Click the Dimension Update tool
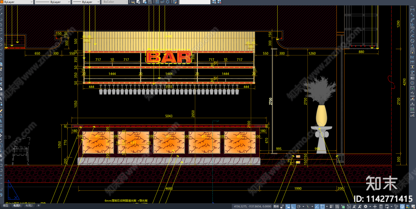 (x=412, y=109)
